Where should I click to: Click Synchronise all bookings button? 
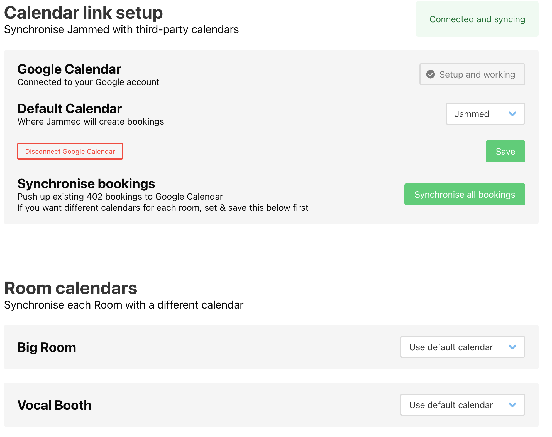coord(464,194)
